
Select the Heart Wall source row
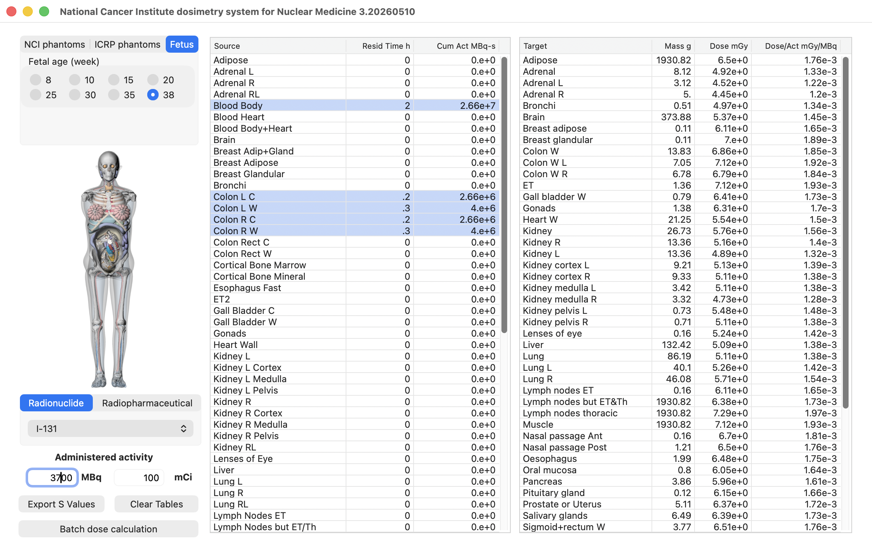pyautogui.click(x=355, y=345)
